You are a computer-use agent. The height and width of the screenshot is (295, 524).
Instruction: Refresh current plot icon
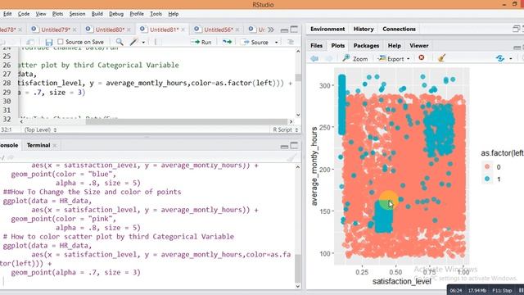[x=500, y=58]
